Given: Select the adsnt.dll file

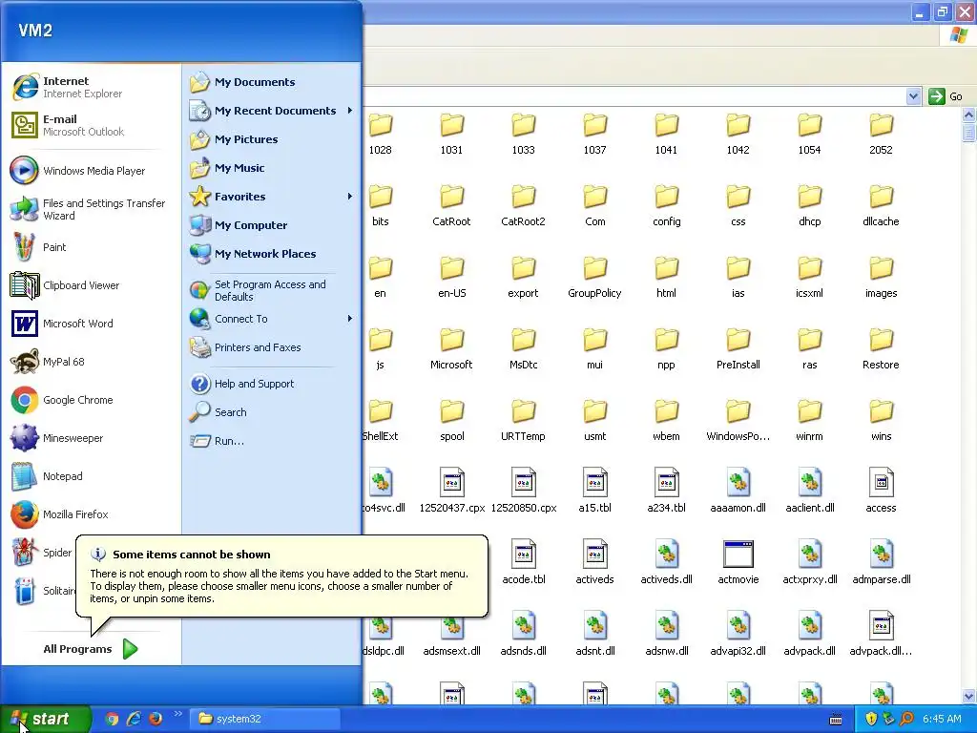Looking at the screenshot, I should [x=594, y=635].
